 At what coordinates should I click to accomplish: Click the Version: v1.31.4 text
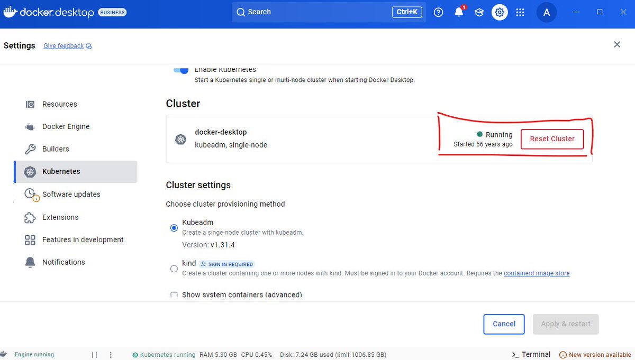click(208, 245)
